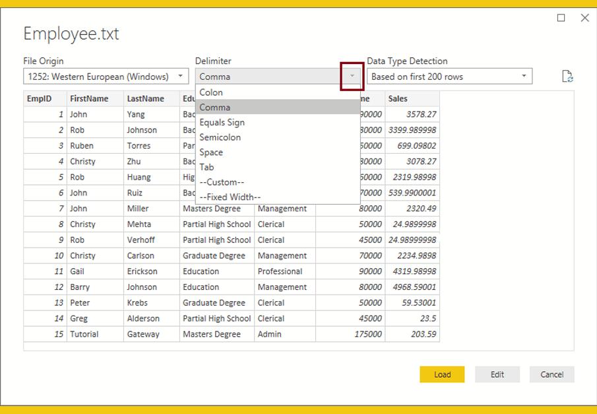Select the Sales column header
Viewport: 597px width, 414px height.
(x=398, y=98)
